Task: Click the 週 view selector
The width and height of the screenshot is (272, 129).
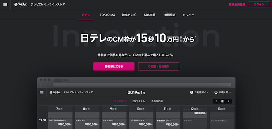Action: pos(222,101)
